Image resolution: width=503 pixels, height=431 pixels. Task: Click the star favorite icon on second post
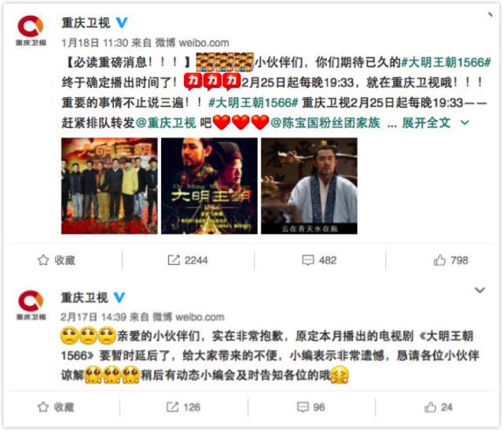coord(43,407)
